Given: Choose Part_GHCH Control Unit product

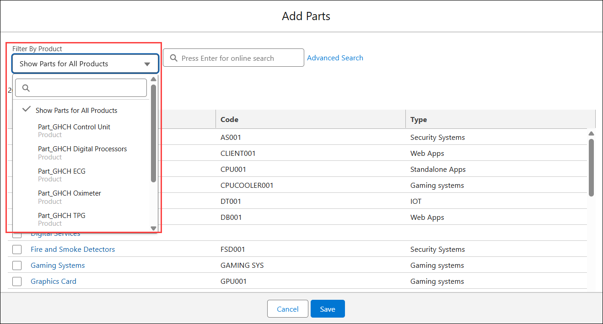Looking at the screenshot, I should [x=74, y=131].
